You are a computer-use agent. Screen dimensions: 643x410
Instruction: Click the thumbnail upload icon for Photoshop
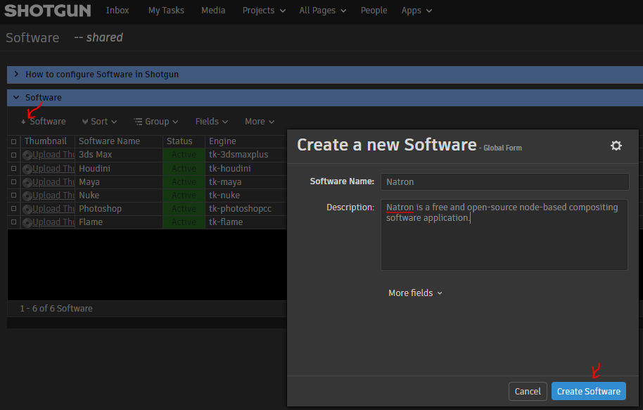[x=27, y=209]
